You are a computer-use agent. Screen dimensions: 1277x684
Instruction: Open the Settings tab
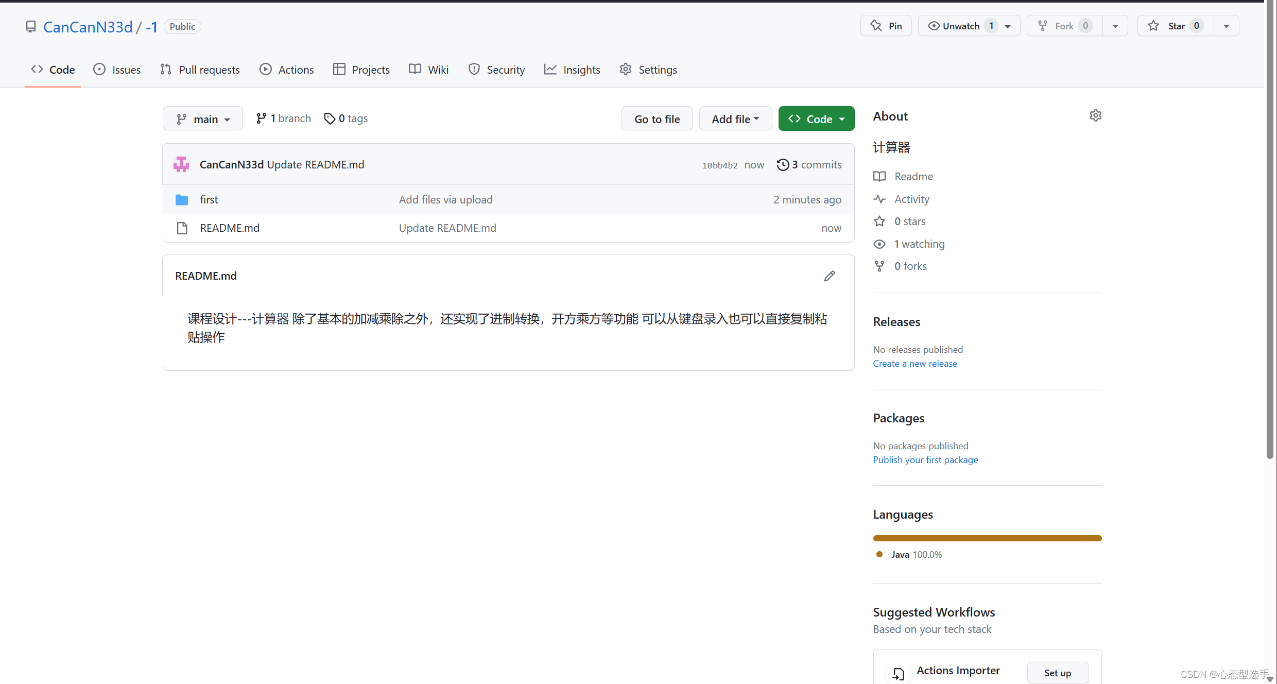[648, 69]
